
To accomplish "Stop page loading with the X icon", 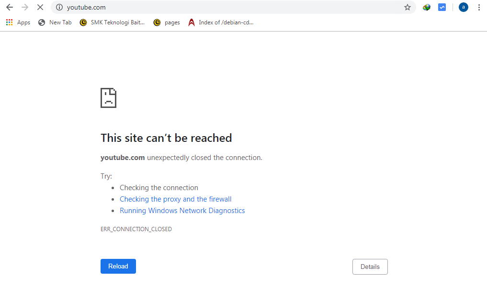I will (40, 7).
